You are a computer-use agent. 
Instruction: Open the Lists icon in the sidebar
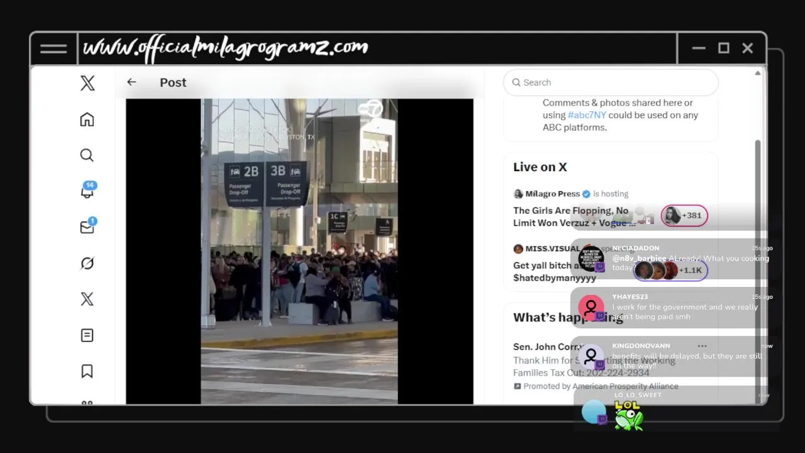[87, 335]
